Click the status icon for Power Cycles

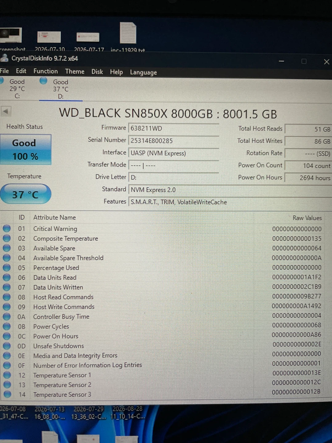pos(7,326)
